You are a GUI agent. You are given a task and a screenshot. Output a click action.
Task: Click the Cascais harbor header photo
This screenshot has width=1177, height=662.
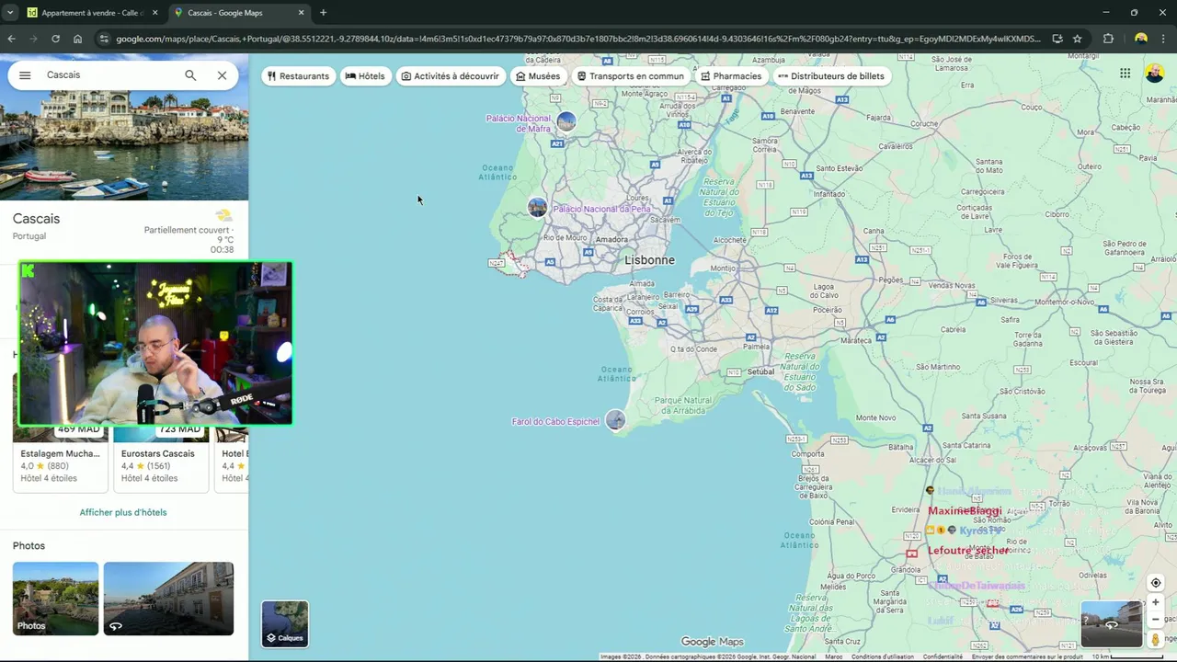pos(124,145)
